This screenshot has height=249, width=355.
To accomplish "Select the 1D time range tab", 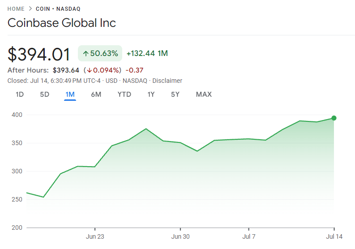I will (20, 94).
